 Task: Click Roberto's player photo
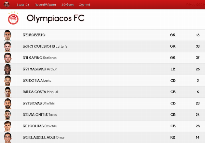click(8, 35)
